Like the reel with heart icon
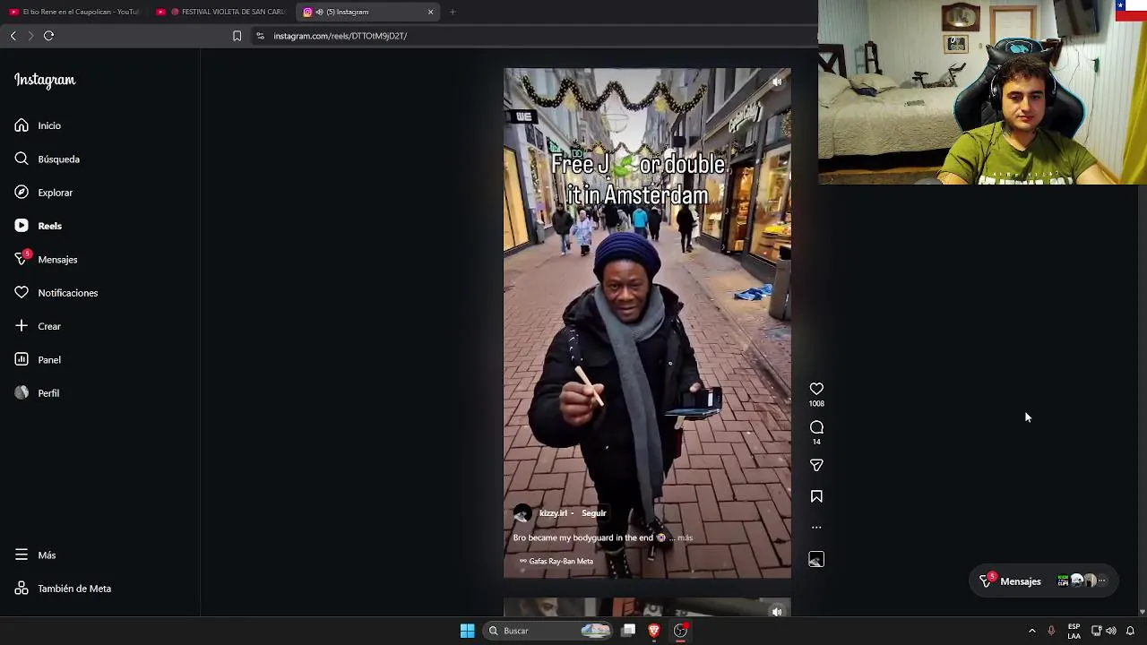The width and height of the screenshot is (1147, 645). click(x=816, y=389)
